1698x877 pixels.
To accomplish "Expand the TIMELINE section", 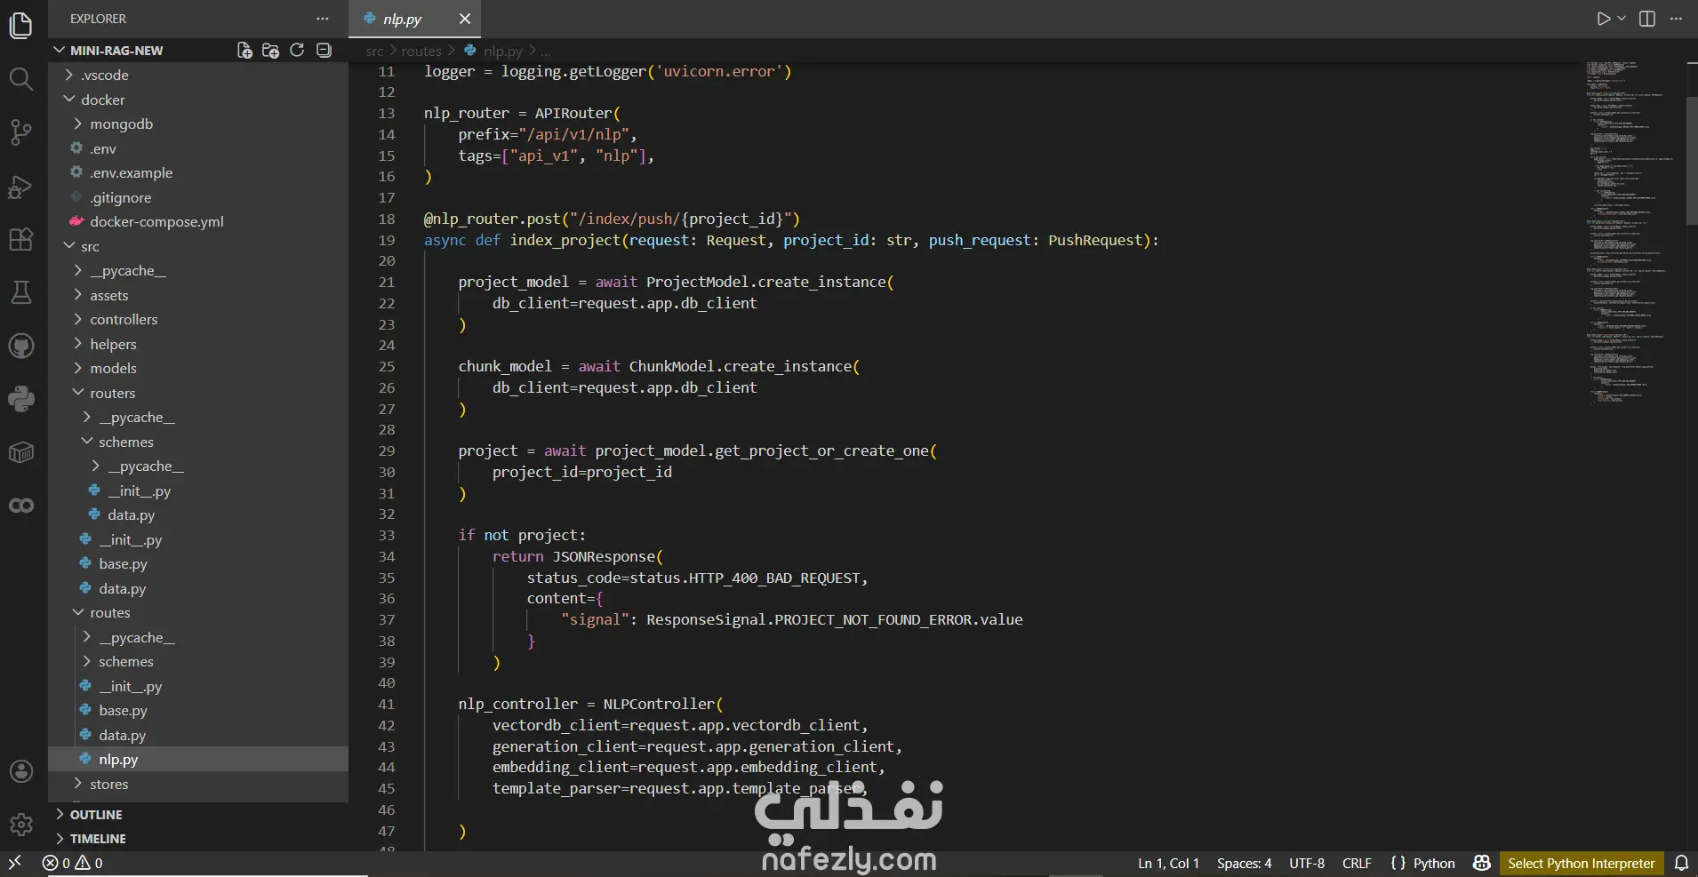I will (x=198, y=839).
